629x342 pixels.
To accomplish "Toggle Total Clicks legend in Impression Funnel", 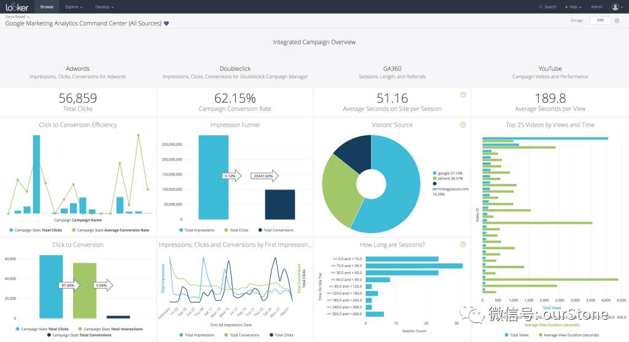I will (x=236, y=230).
